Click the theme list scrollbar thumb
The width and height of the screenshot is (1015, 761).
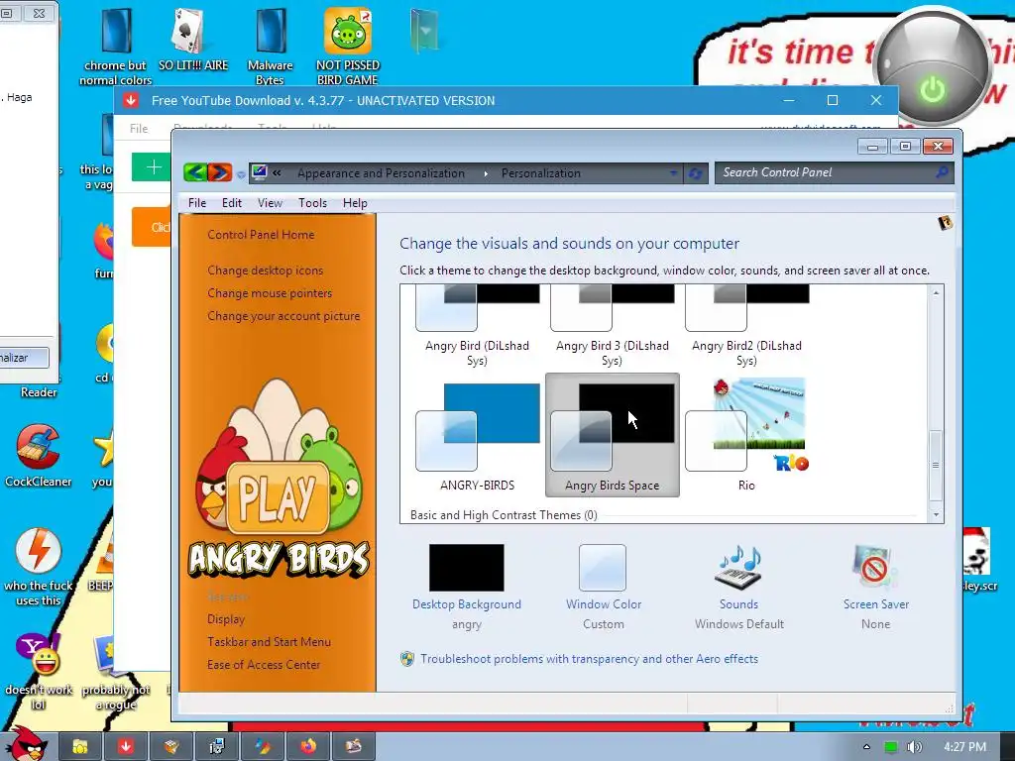[936, 465]
